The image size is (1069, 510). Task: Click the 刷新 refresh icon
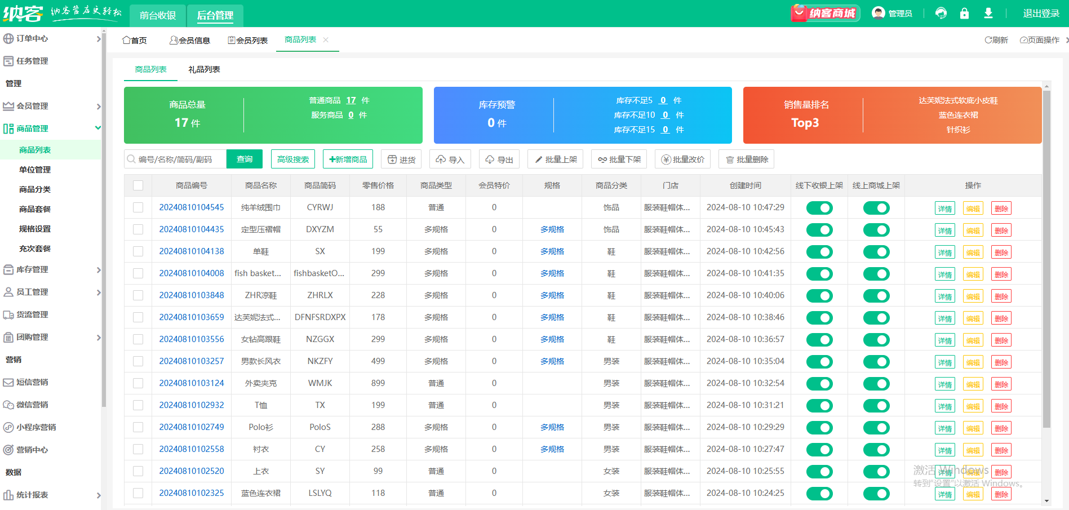(988, 40)
